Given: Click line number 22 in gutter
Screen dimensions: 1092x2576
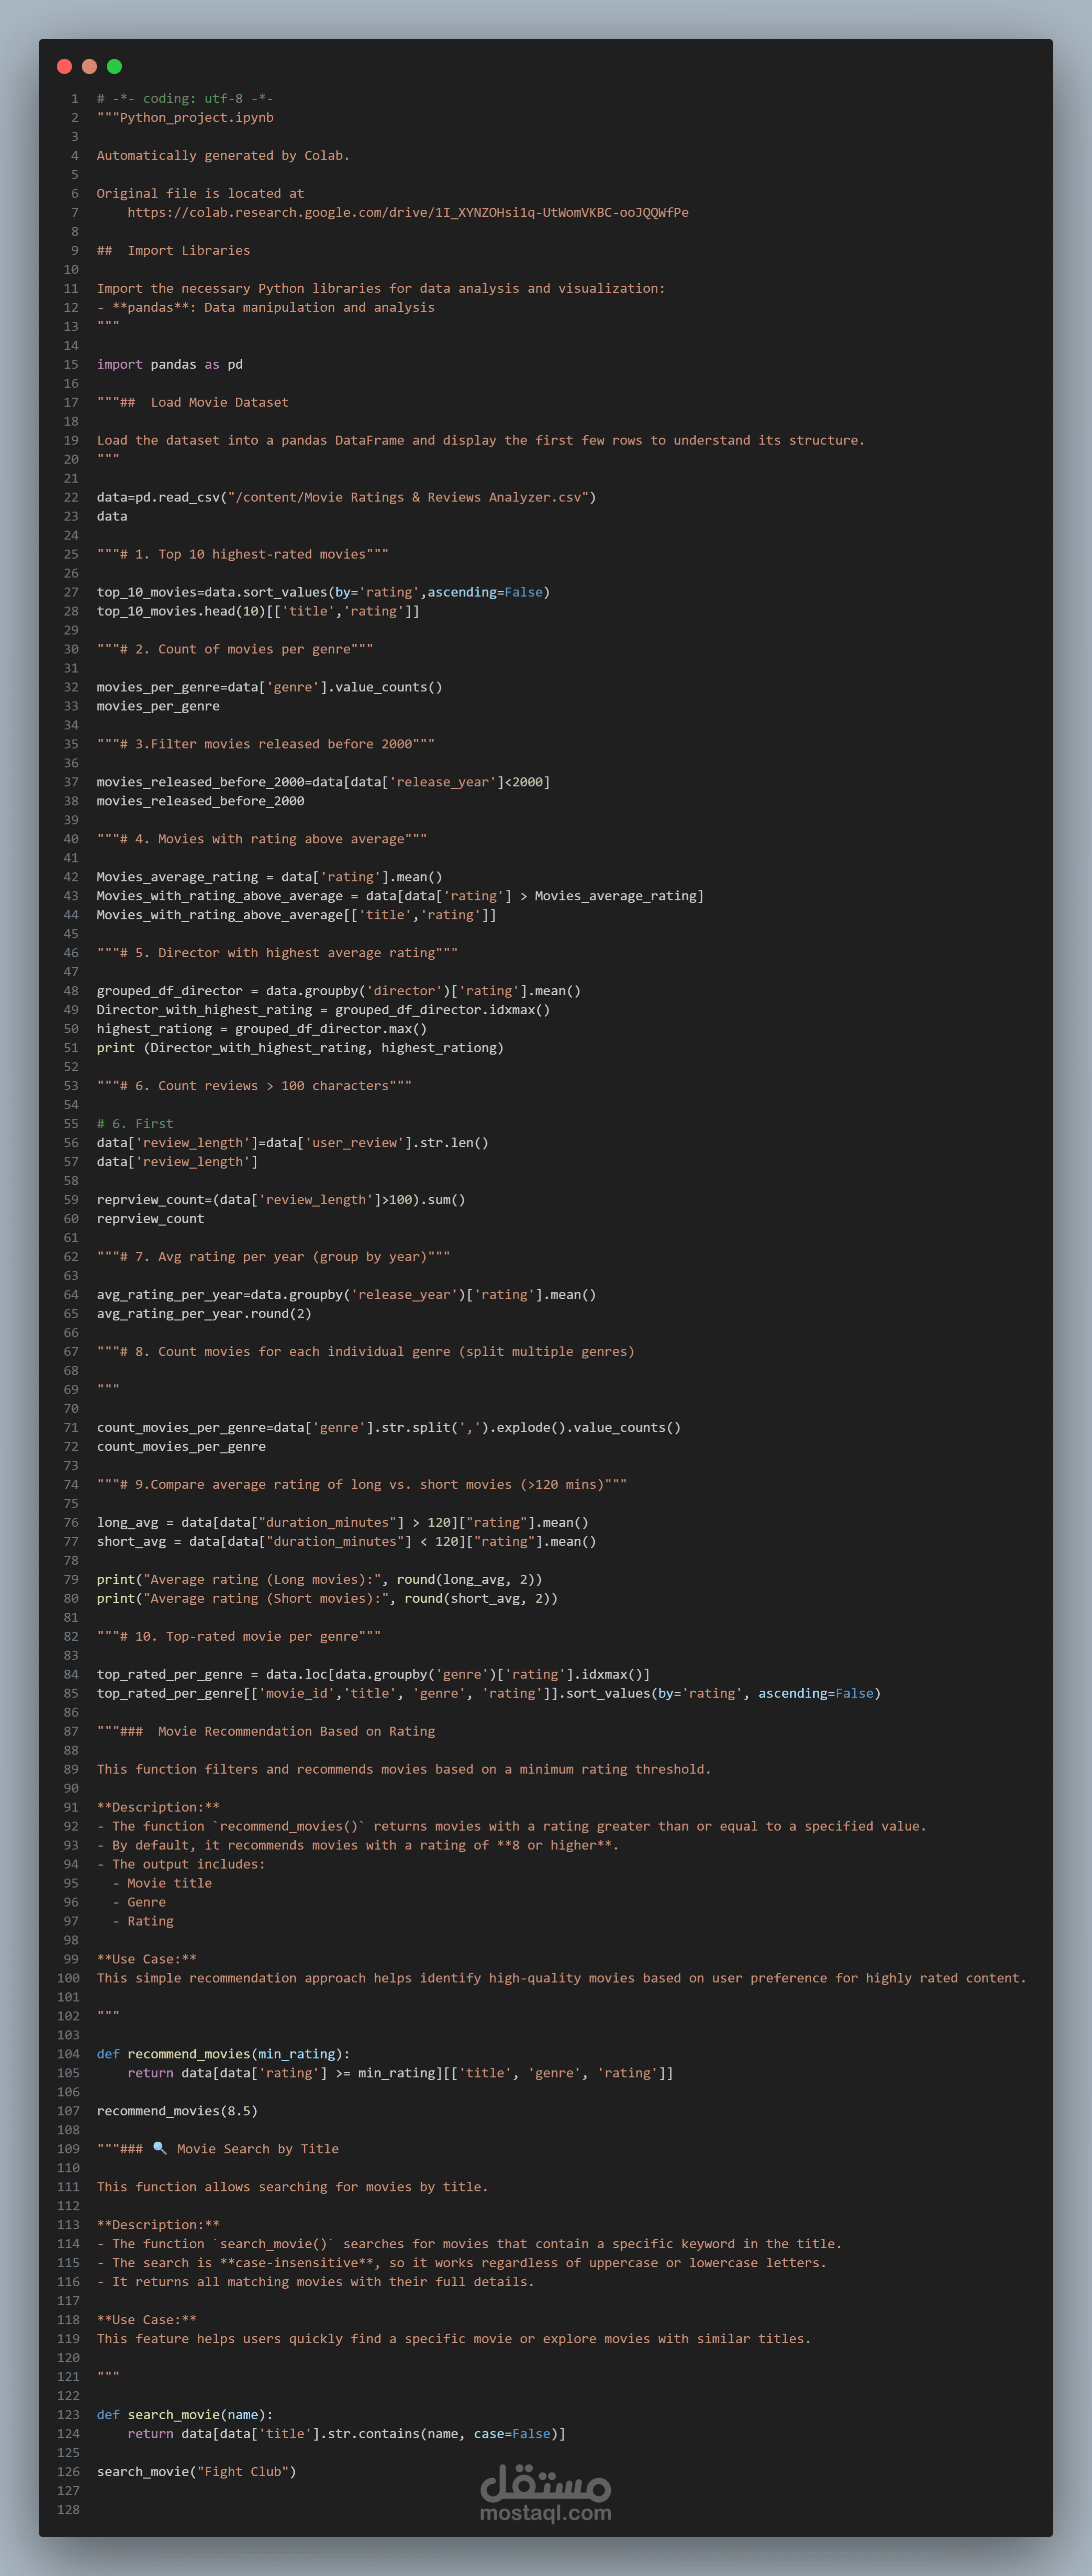Looking at the screenshot, I should 71,497.
